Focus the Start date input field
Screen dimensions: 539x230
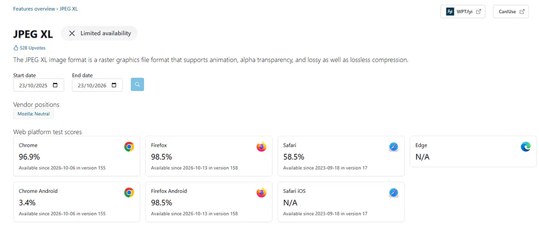(39, 85)
